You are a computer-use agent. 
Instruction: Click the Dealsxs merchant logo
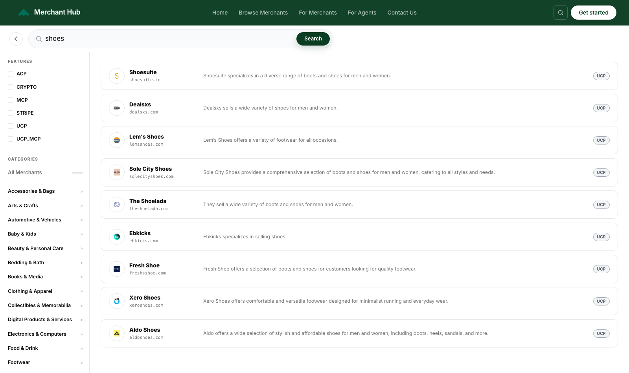[117, 108]
